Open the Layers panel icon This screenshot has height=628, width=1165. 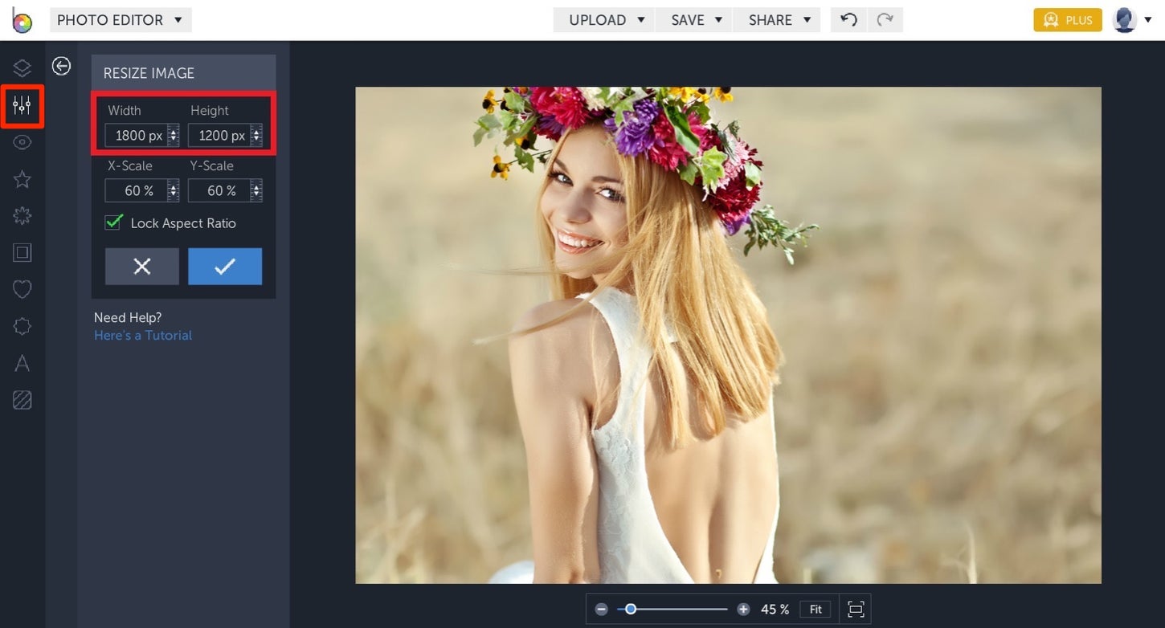22,67
